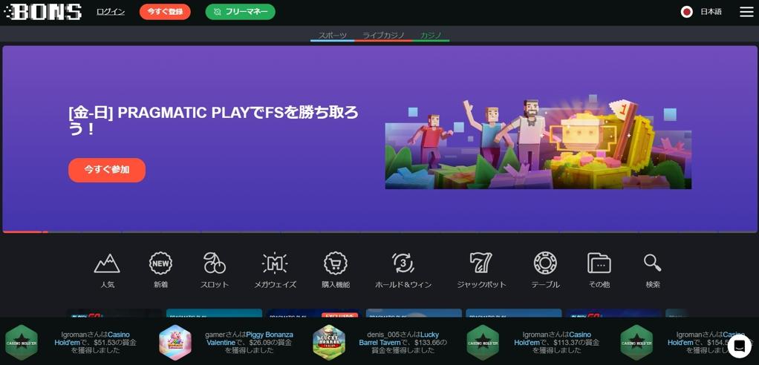Click the Japanese flag language icon
This screenshot has width=759, height=365.
pos(686,12)
